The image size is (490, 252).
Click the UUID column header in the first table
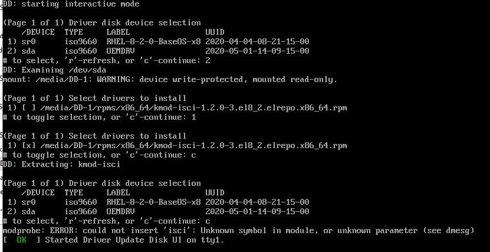click(x=215, y=32)
